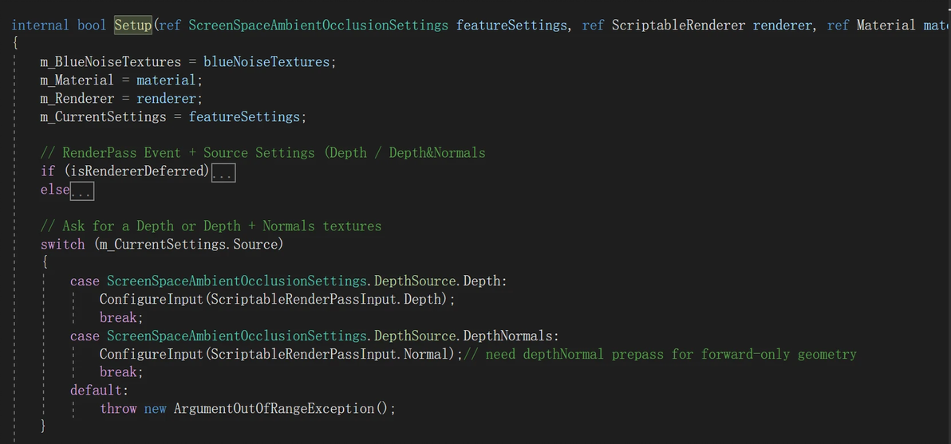Screen dimensions: 951x444
Task: Click the featureSettings parameter in the method signature
Action: (x=511, y=25)
